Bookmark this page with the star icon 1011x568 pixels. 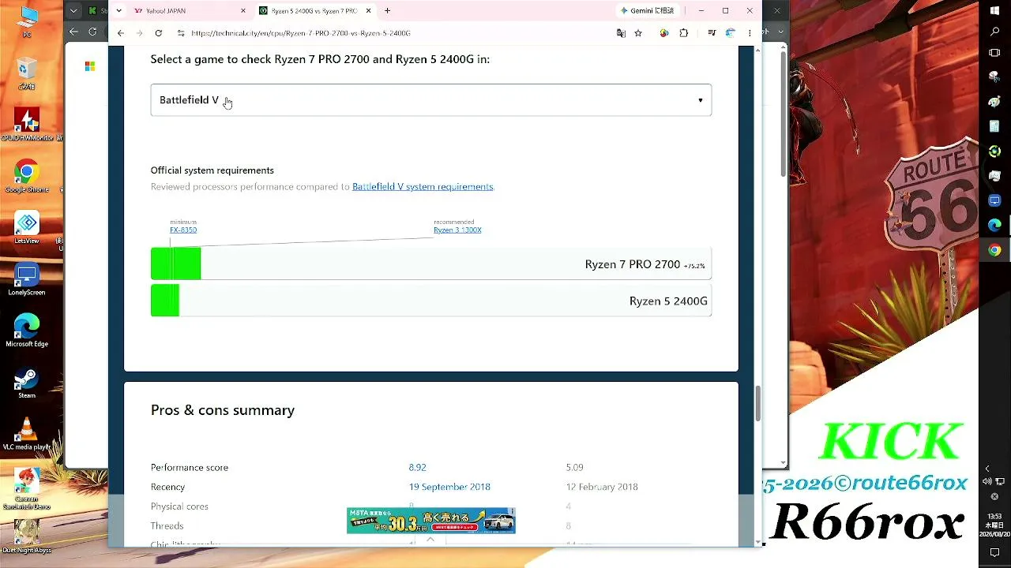tap(638, 33)
